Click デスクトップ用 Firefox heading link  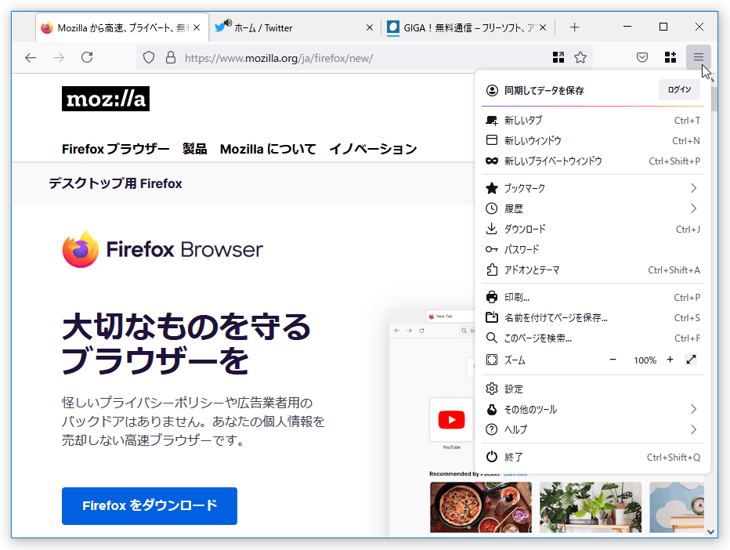pyautogui.click(x=115, y=183)
